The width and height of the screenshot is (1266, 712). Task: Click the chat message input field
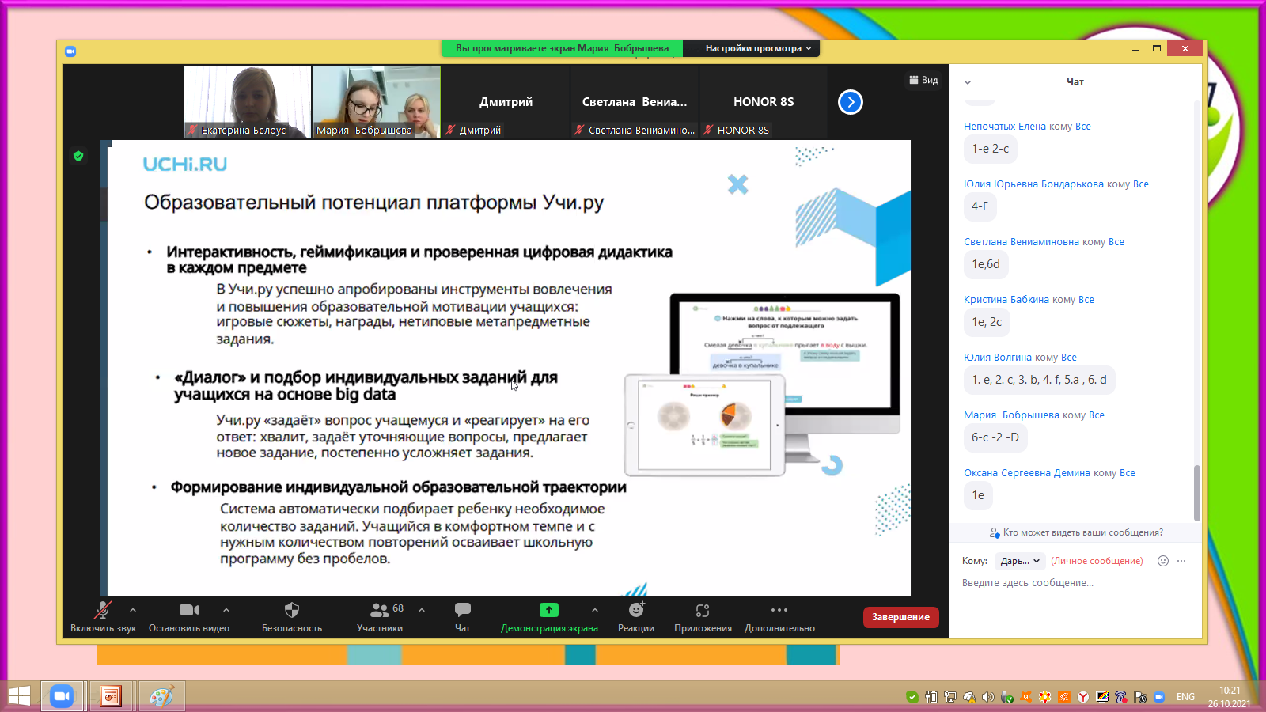(x=1076, y=583)
